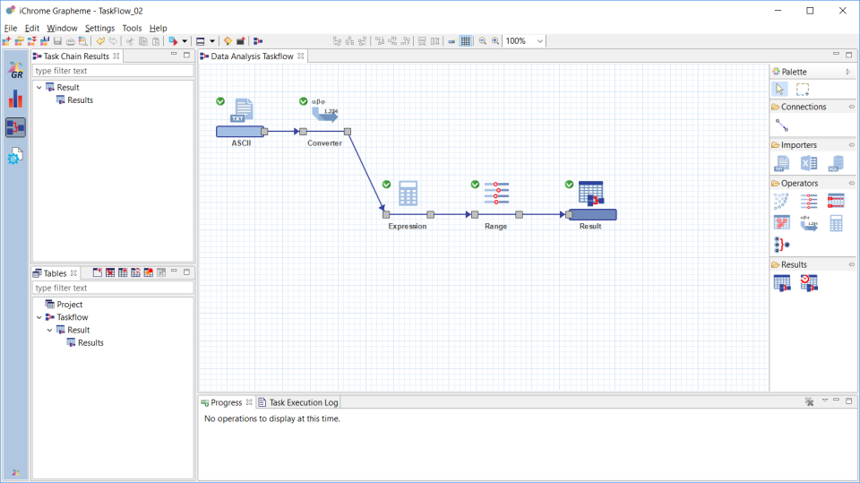Collapse the Taskflow node in Tables tree
Screen dimensions: 860x483
[39, 317]
